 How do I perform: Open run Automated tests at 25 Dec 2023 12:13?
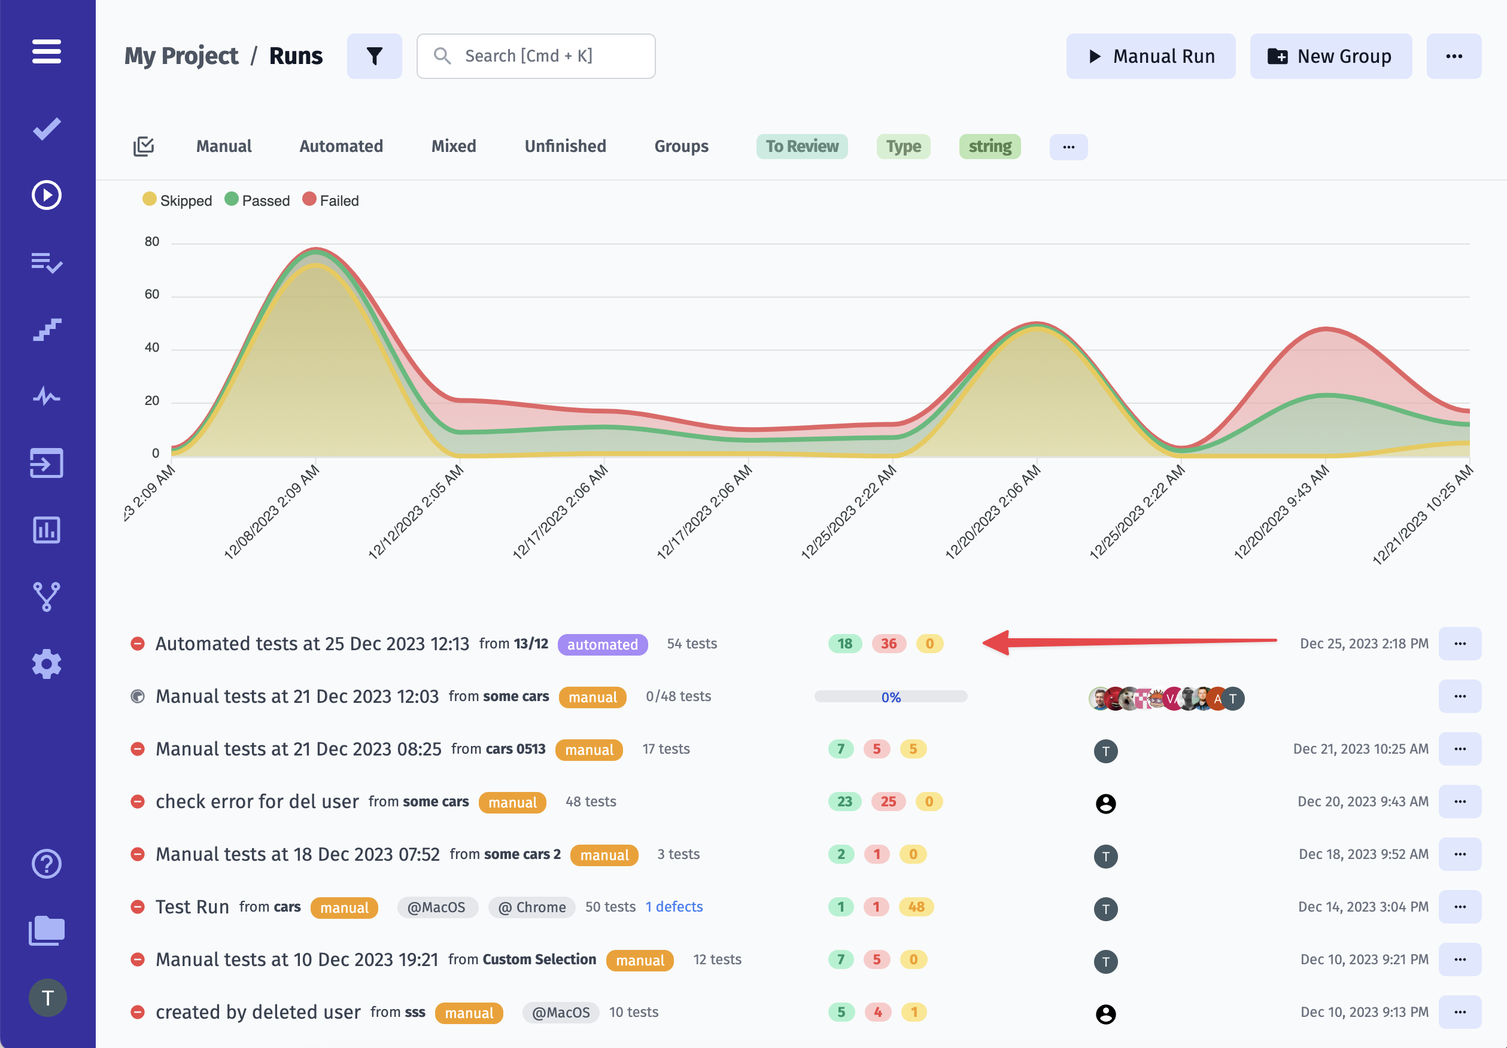[312, 644]
